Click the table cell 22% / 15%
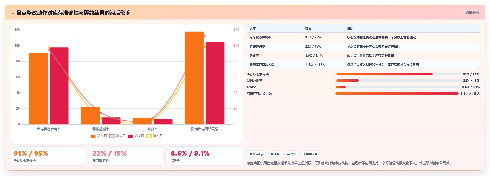Viewport: 490px width, 176px height. (x=313, y=47)
